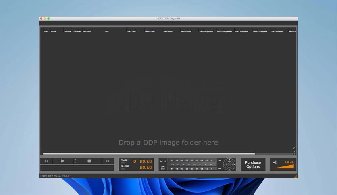337x195 pixels.
Task: Select the Track Composer column header
Action: point(242,31)
